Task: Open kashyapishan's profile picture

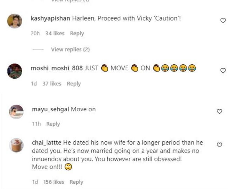Action: point(15,21)
